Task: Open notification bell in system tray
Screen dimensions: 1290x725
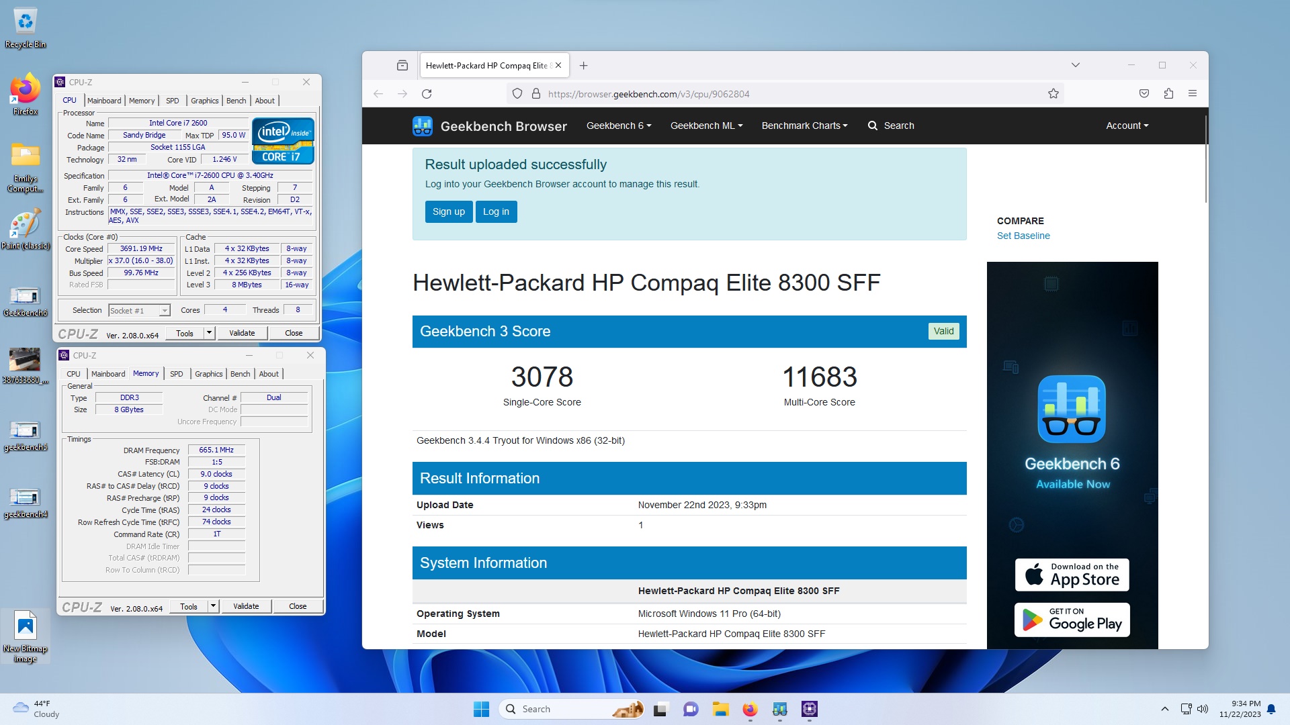Action: click(1271, 709)
